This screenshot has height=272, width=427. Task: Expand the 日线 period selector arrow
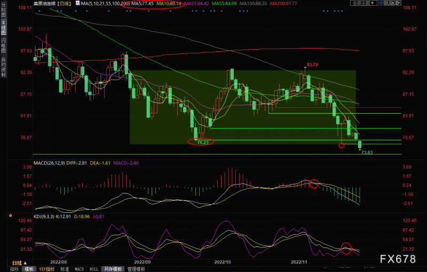(x=25, y=263)
